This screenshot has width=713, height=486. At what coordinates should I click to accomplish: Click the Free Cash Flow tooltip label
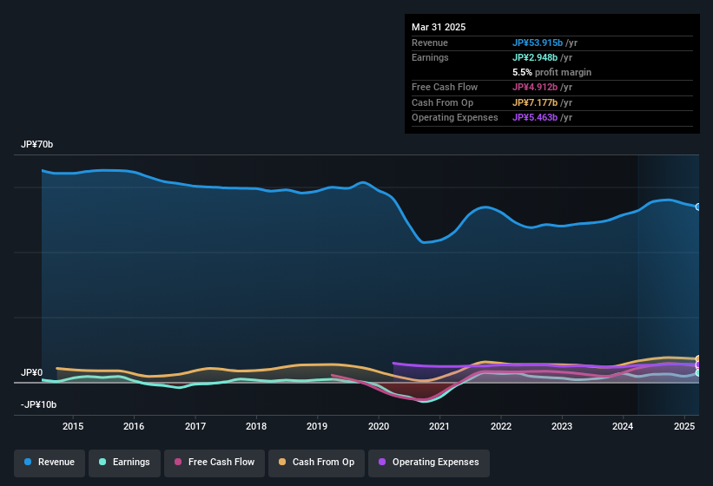pyautogui.click(x=445, y=87)
